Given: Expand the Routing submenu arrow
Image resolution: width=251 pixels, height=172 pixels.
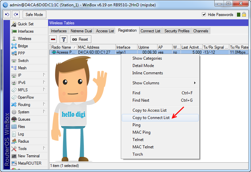Looking at the screenshot, I should [x=44, y=104].
